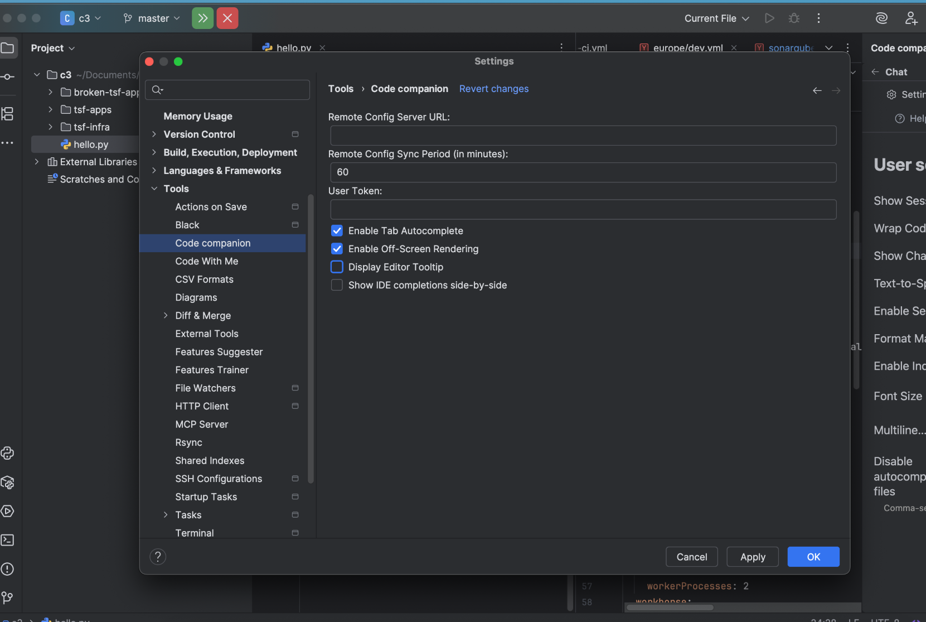Open the Python Packages icon
This screenshot has height=622, width=926.
[x=8, y=483]
